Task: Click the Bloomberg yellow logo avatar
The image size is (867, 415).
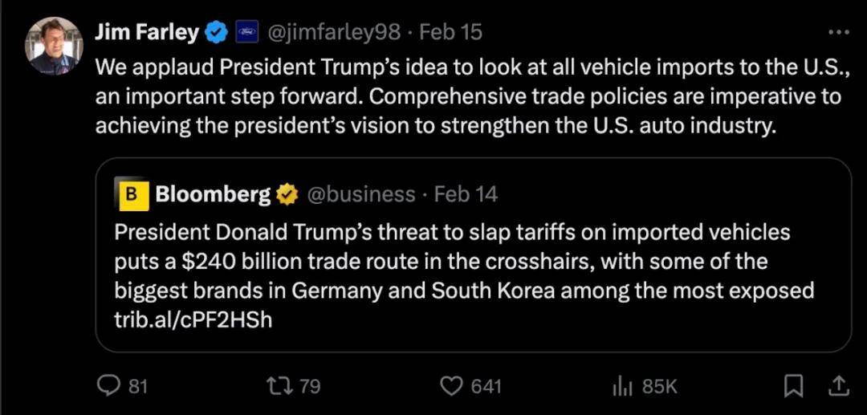Action: (132, 194)
